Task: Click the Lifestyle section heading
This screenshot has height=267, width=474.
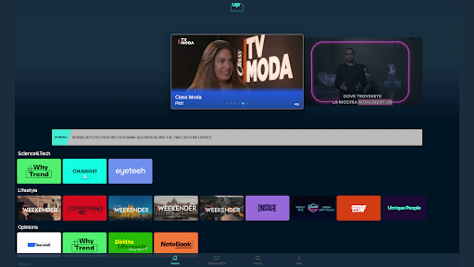Action: point(27,190)
